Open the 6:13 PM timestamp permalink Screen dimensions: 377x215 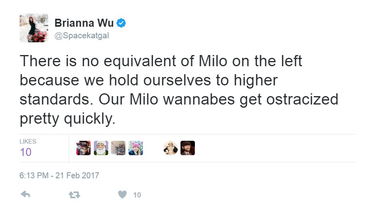coord(34,176)
